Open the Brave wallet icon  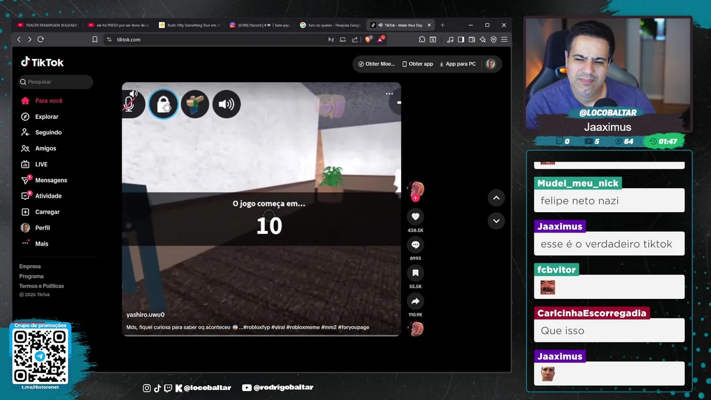472,39
